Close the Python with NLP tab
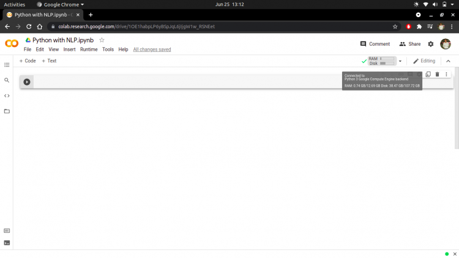The height and width of the screenshot is (258, 459). pos(78,15)
